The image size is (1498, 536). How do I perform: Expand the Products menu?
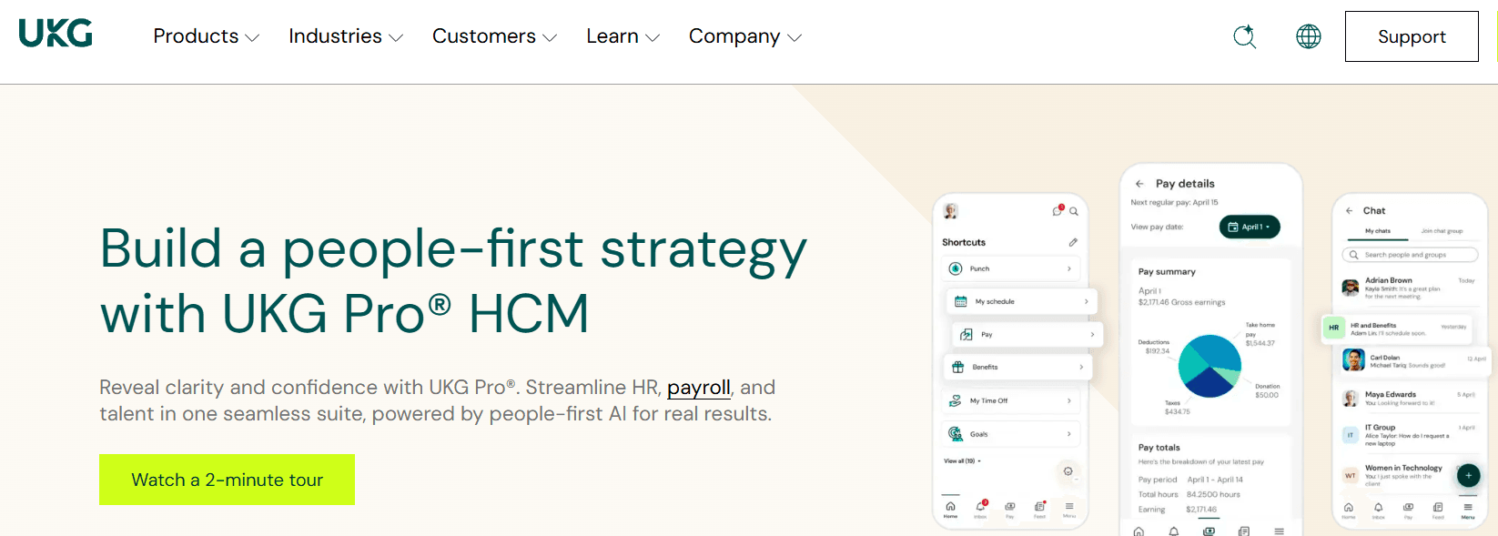(x=207, y=36)
